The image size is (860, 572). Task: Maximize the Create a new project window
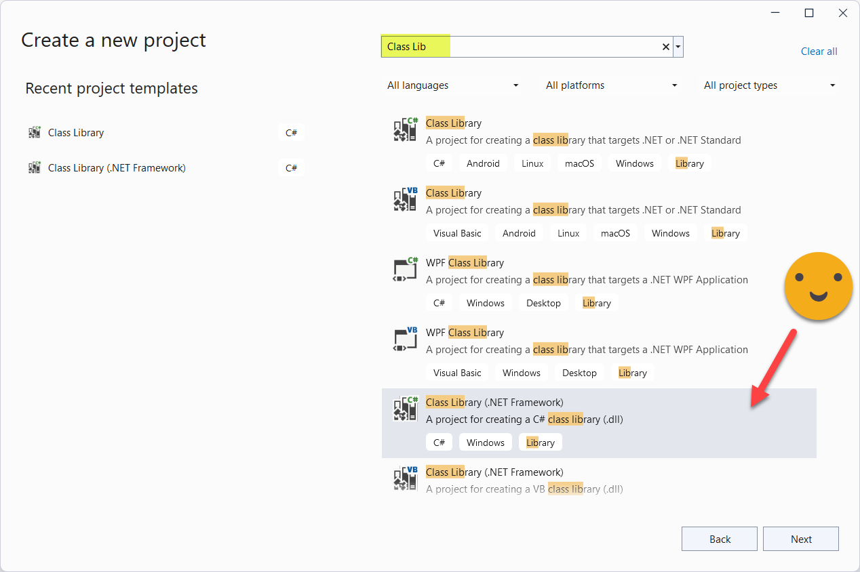pos(809,13)
